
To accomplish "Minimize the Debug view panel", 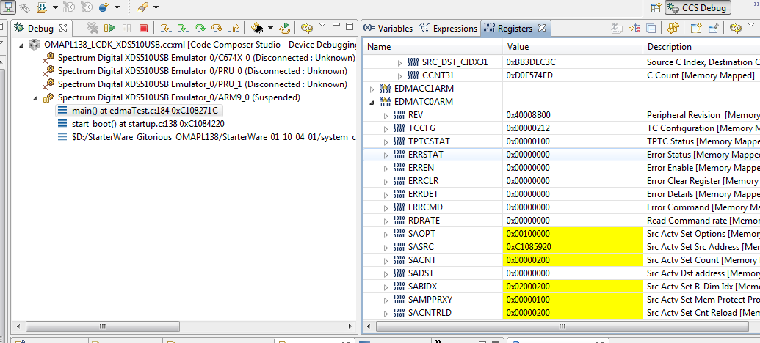I will [x=337, y=26].
